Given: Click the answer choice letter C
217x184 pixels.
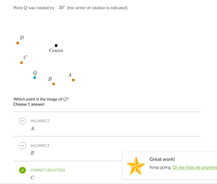Looking at the screenshot, I should 32,177.
